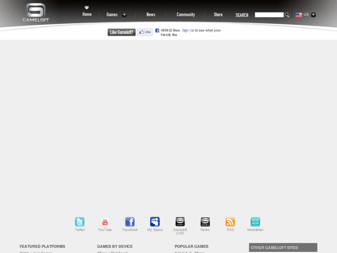
Task: Click the Facebook Like button
Action: (145, 32)
